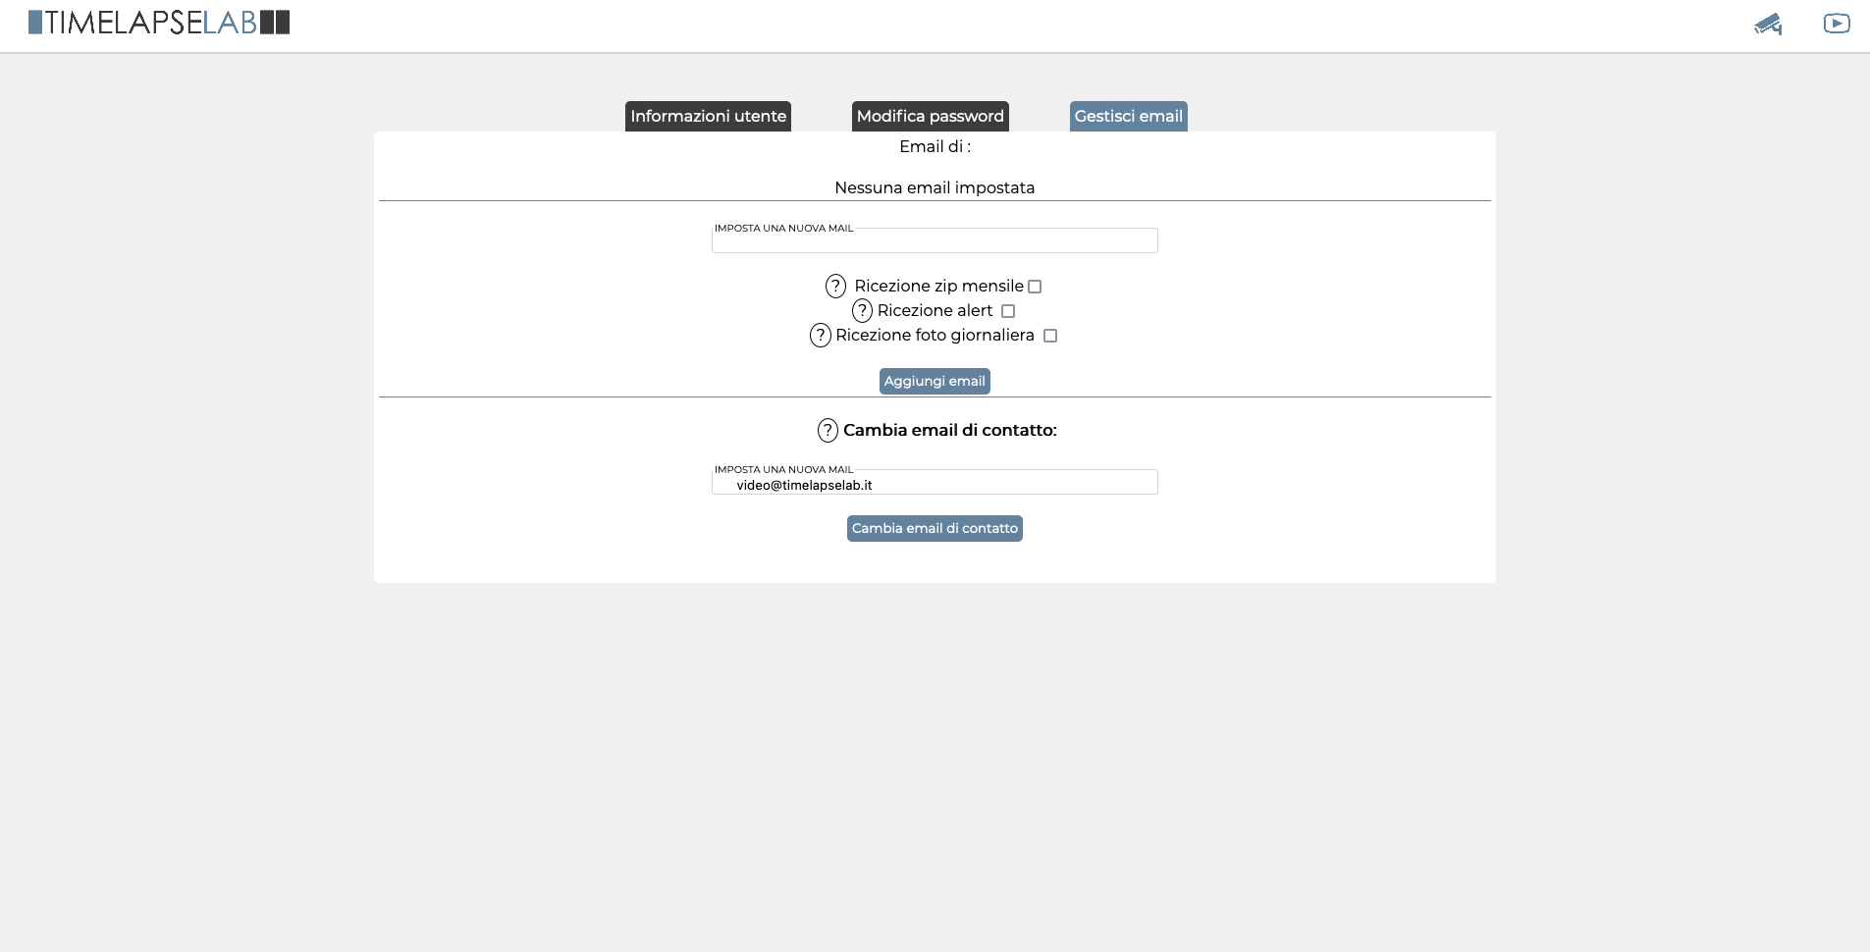
Task: Click the field containing video@timelapselab.it
Action: (935, 482)
